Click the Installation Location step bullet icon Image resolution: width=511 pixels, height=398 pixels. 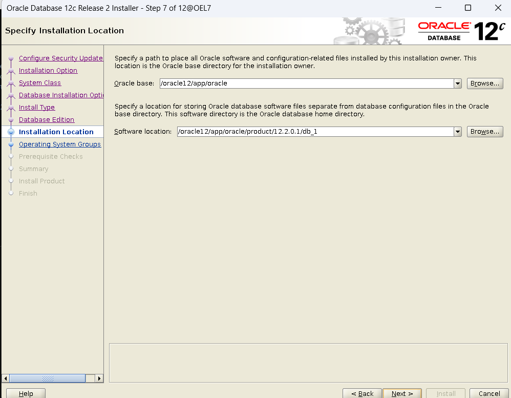(11, 132)
